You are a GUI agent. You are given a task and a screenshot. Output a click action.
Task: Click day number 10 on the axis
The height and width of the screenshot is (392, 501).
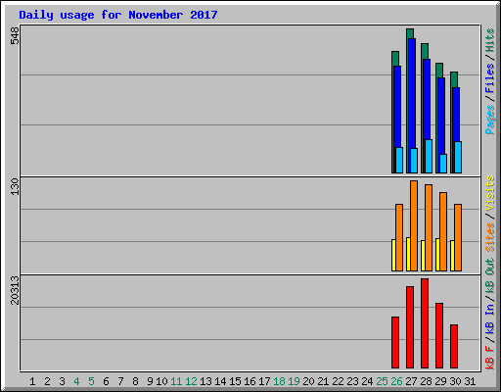[161, 381]
